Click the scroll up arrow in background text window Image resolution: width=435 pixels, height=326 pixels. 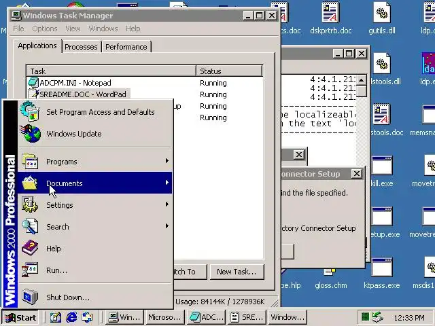(361, 80)
